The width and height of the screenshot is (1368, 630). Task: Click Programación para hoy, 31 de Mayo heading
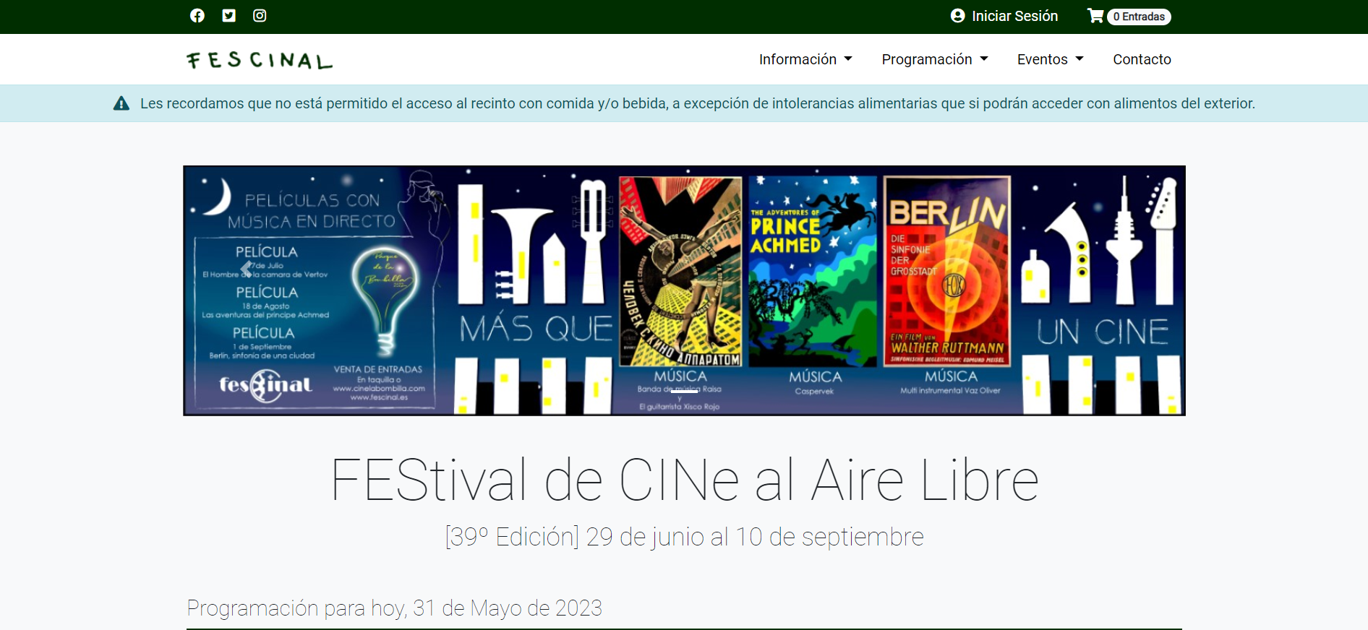[x=394, y=608]
